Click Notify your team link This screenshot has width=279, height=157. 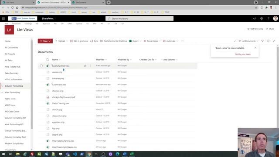click(243, 54)
